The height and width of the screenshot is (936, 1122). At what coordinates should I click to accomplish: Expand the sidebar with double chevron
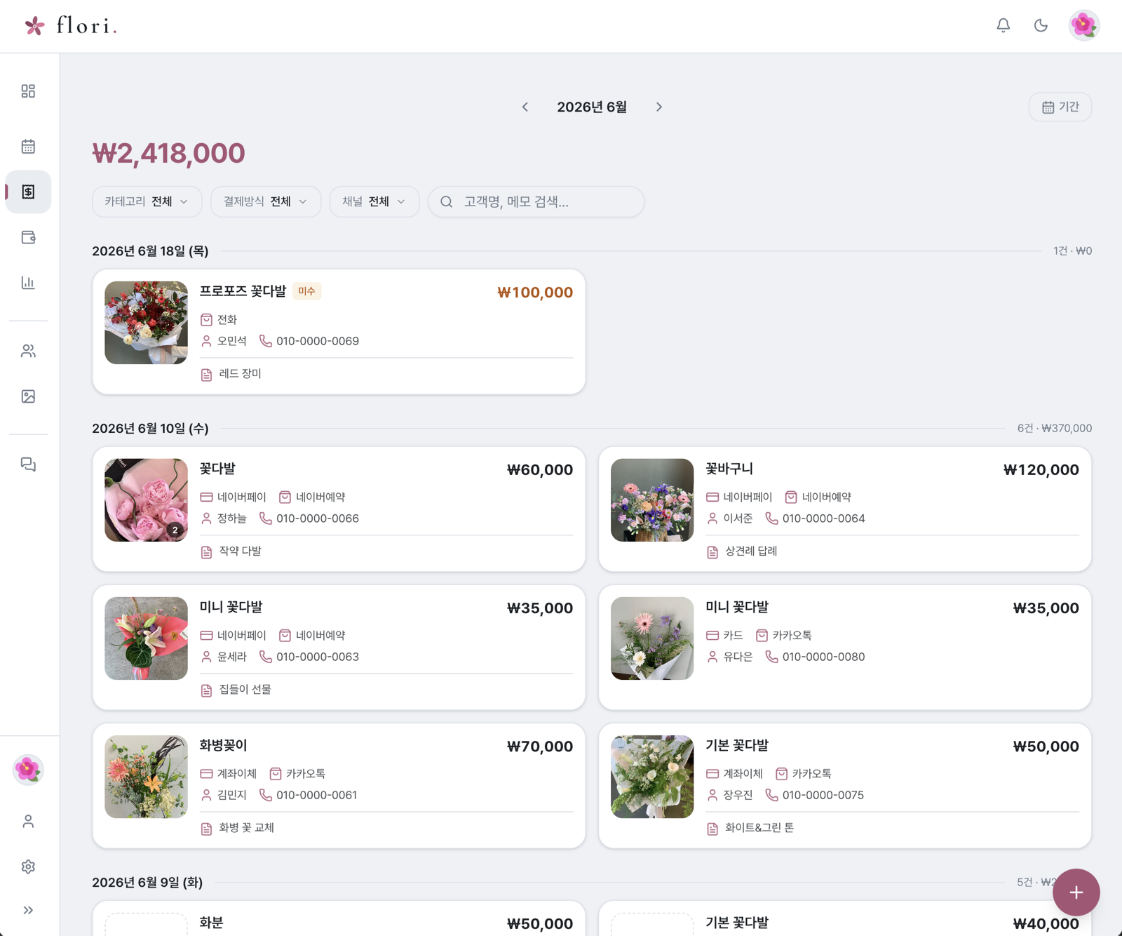coord(28,910)
